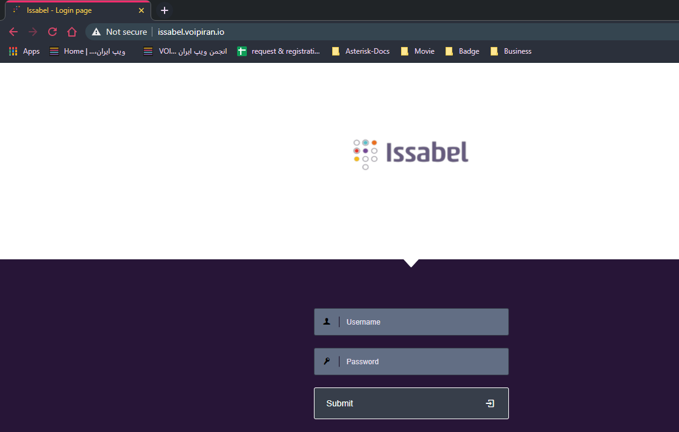Screen dimensions: 679x432
Task: Open the VOI... انجمن ویپ ایران bookmark
Action: tap(185, 51)
